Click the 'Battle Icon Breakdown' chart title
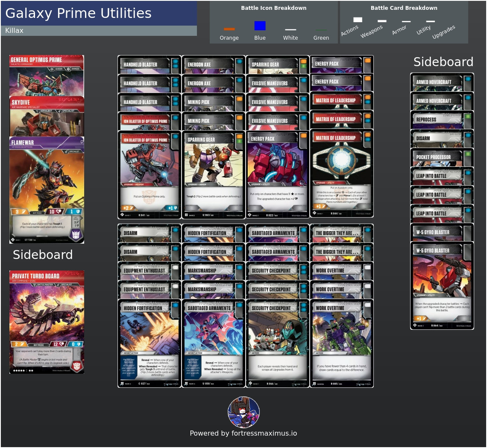487x448 pixels. pyautogui.click(x=274, y=8)
